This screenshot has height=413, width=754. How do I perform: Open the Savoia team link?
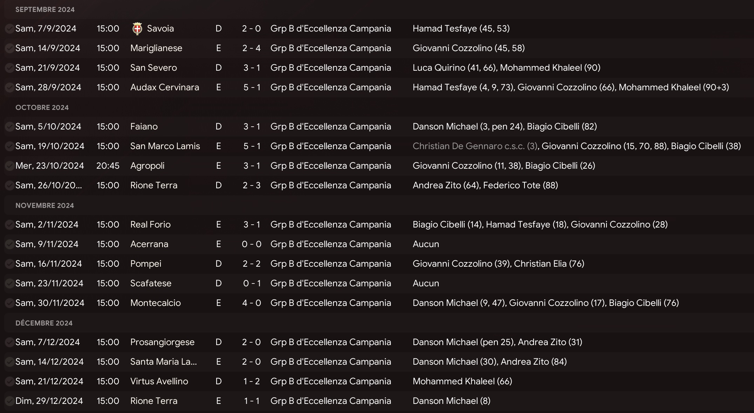click(160, 29)
